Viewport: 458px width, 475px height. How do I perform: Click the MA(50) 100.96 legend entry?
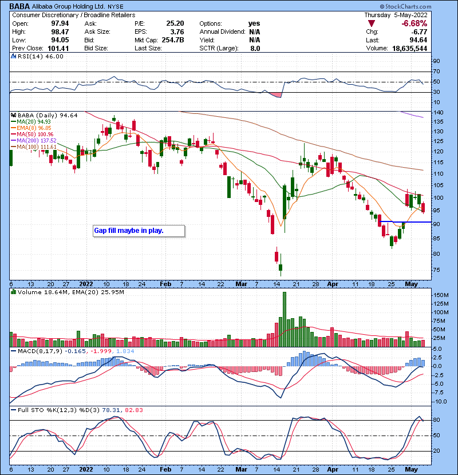point(32,134)
